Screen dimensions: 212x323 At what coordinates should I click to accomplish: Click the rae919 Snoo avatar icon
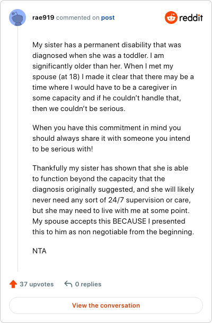(17, 18)
